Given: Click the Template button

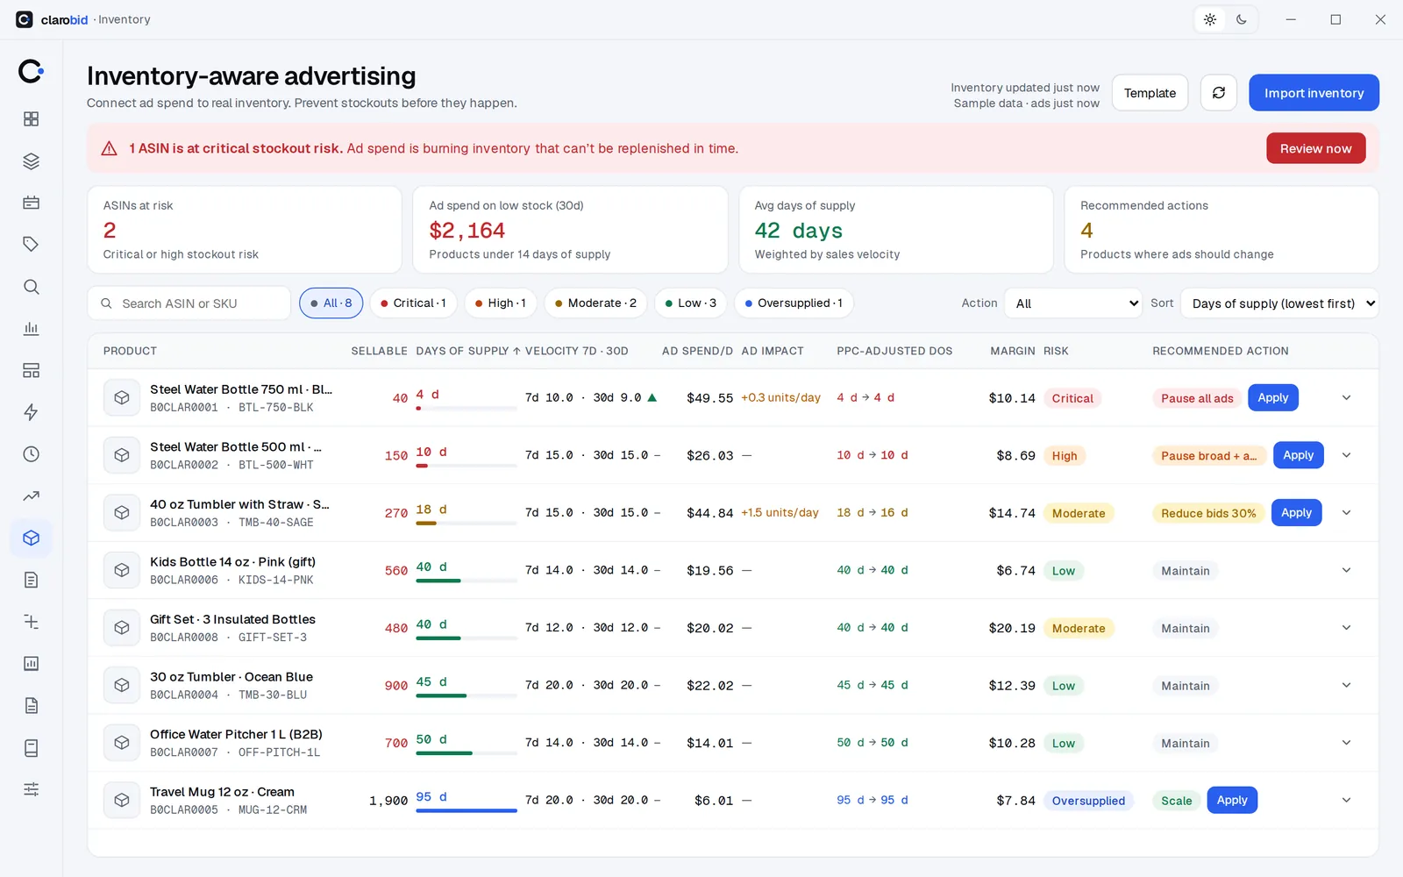Looking at the screenshot, I should tap(1150, 93).
